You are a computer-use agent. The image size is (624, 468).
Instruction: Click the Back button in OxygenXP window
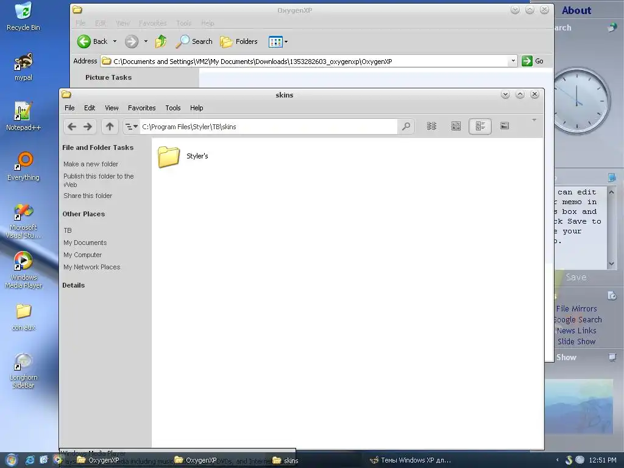(93, 41)
